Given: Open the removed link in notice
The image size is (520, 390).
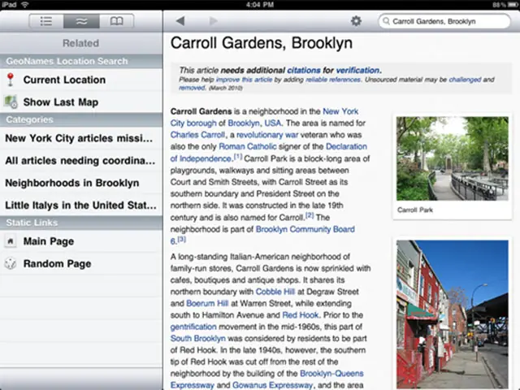Looking at the screenshot, I should point(192,88).
